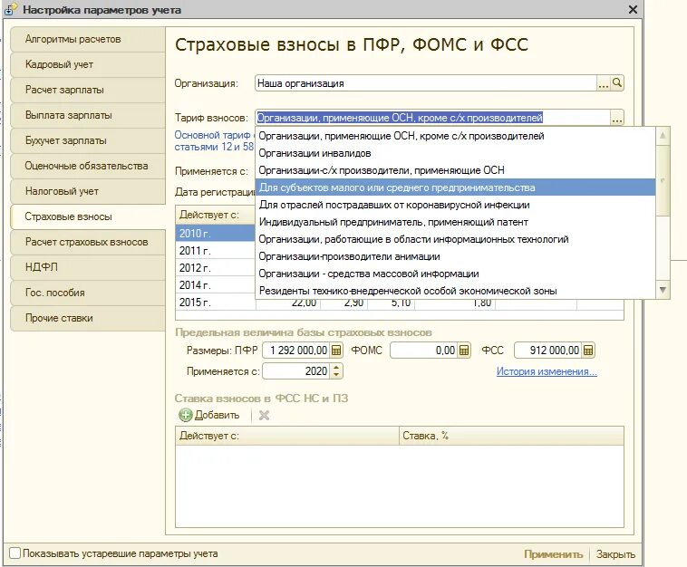The image size is (687, 567).
Task: Select 2012 г. row in rates table
Action: 216,267
